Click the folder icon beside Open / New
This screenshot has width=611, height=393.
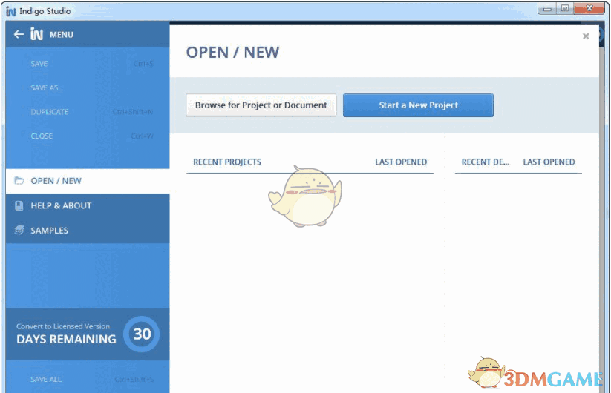19,180
